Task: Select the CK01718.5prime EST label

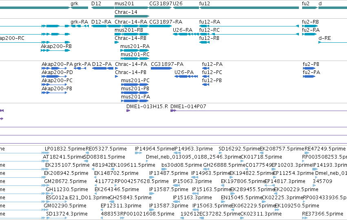Action: click(x=261, y=157)
